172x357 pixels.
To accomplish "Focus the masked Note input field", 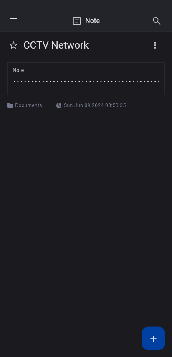I will coord(86,82).
